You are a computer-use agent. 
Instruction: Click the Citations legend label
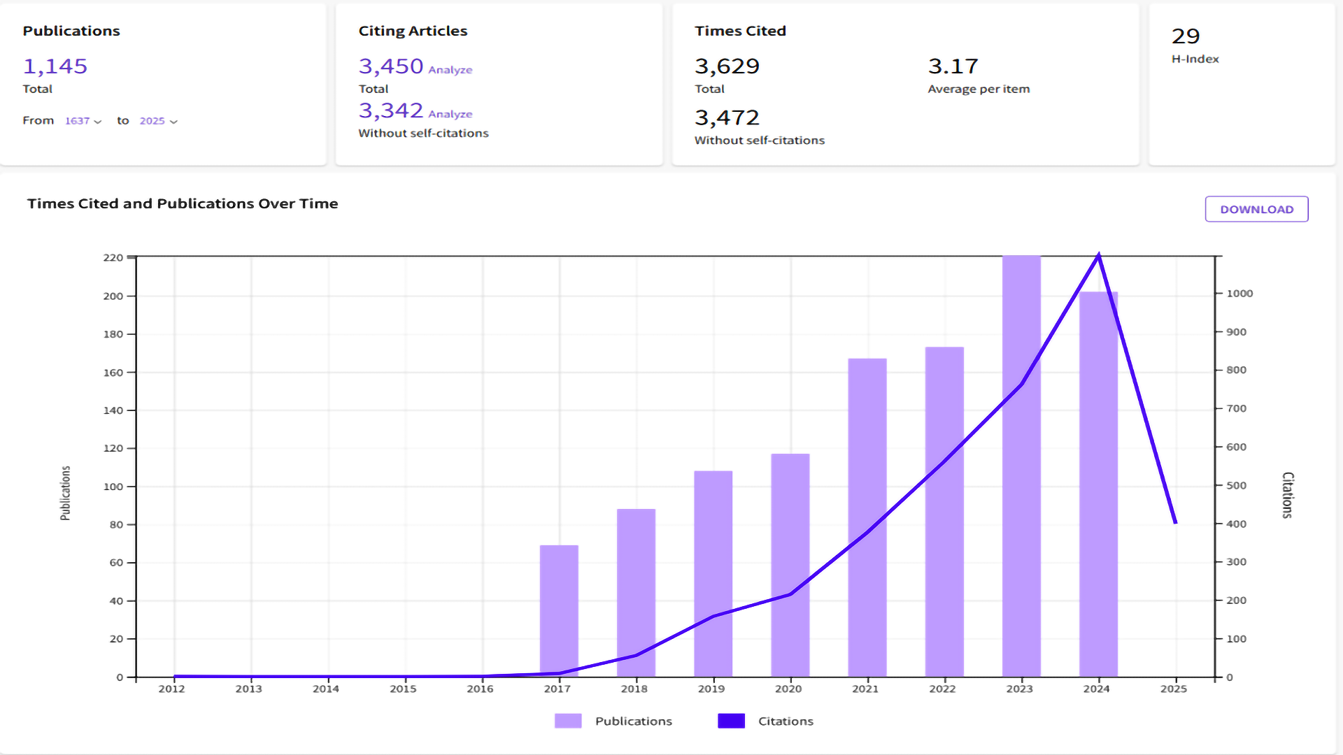point(786,721)
